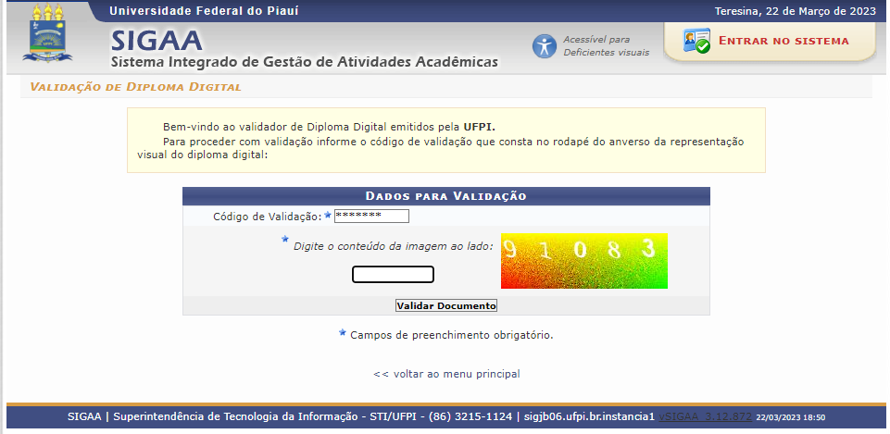Click Digite o conteúdo da imagem label

pyautogui.click(x=394, y=247)
